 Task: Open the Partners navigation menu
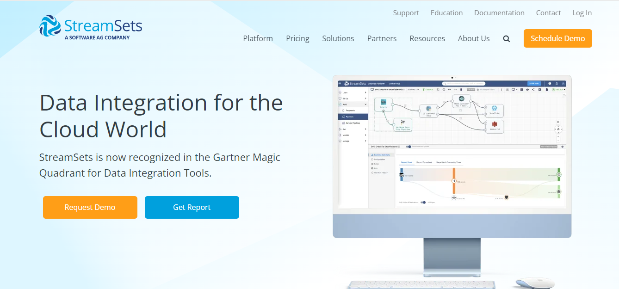(x=382, y=38)
